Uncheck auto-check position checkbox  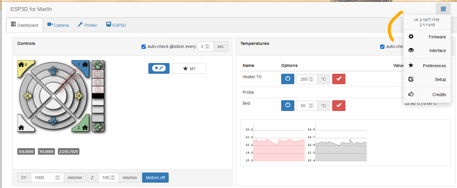(x=144, y=47)
